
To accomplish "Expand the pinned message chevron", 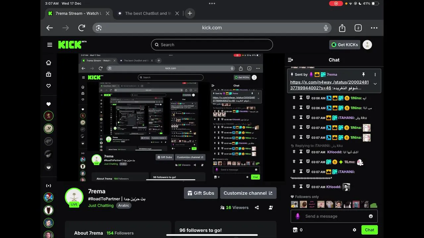I will (375, 84).
